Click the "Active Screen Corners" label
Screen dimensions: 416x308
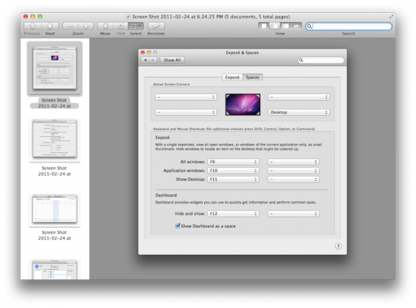tap(172, 85)
